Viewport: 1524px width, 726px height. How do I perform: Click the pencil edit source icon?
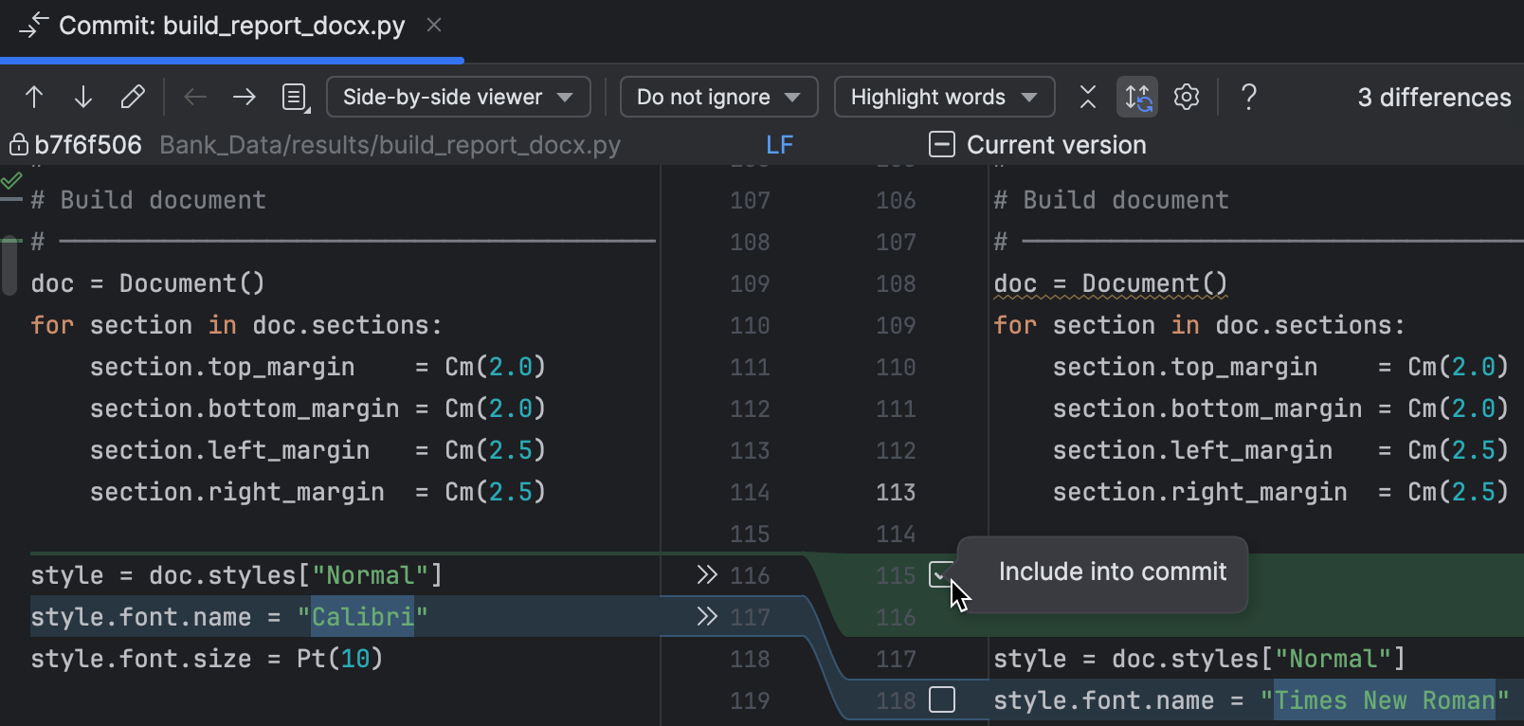pos(133,97)
